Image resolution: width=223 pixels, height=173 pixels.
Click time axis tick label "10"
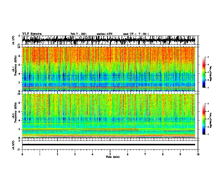click(x=198, y=154)
